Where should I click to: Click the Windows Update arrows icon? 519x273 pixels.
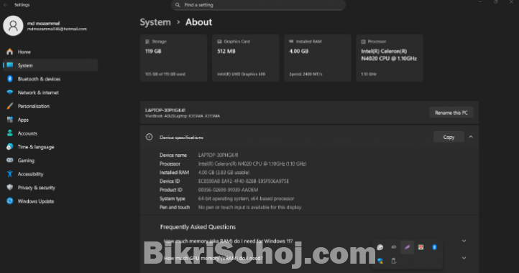point(10,201)
